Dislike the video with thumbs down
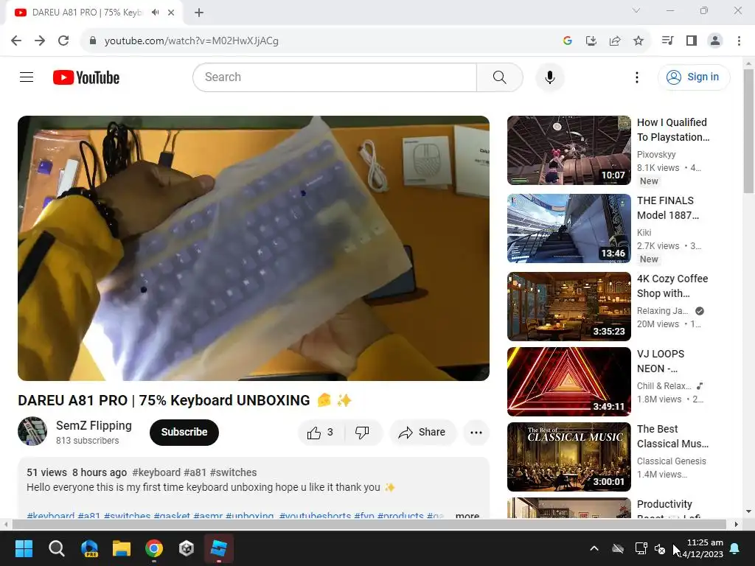 pos(362,432)
